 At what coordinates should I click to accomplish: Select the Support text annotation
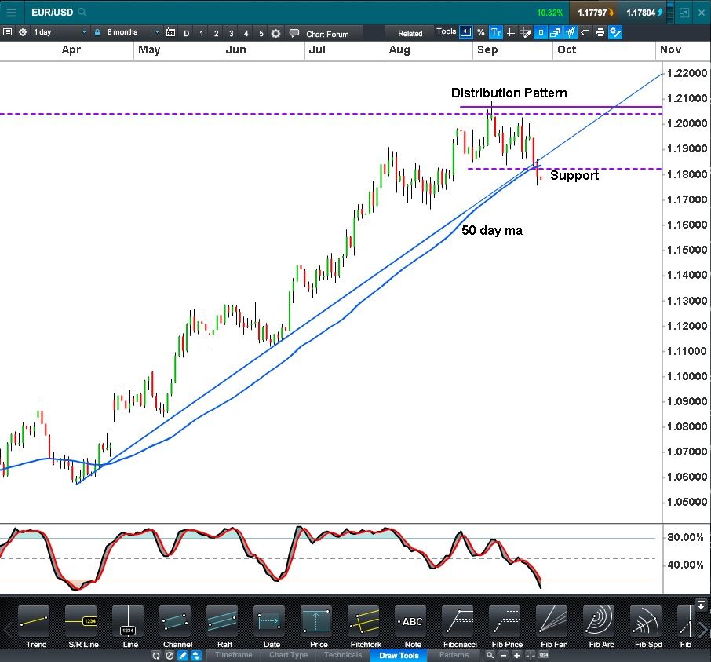[574, 176]
